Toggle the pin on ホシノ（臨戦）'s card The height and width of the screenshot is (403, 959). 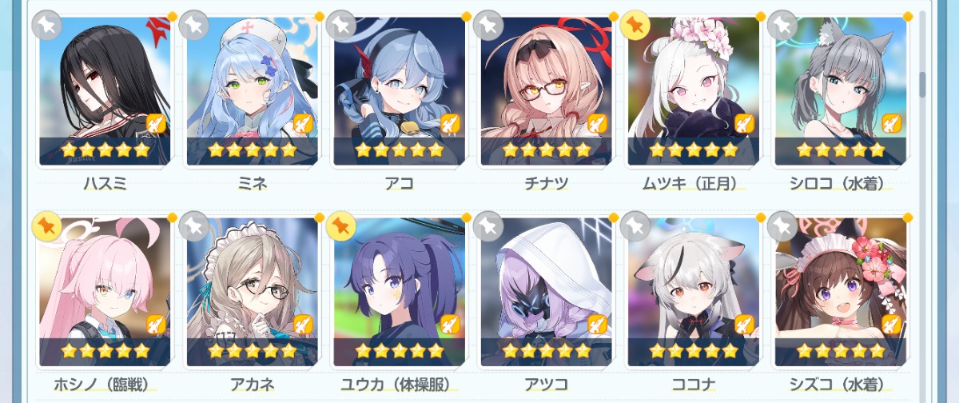point(46,227)
